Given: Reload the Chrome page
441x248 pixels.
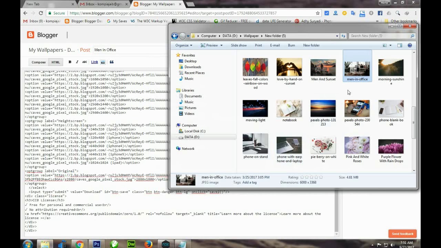Looking at the screenshot, I should [x=41, y=13].
